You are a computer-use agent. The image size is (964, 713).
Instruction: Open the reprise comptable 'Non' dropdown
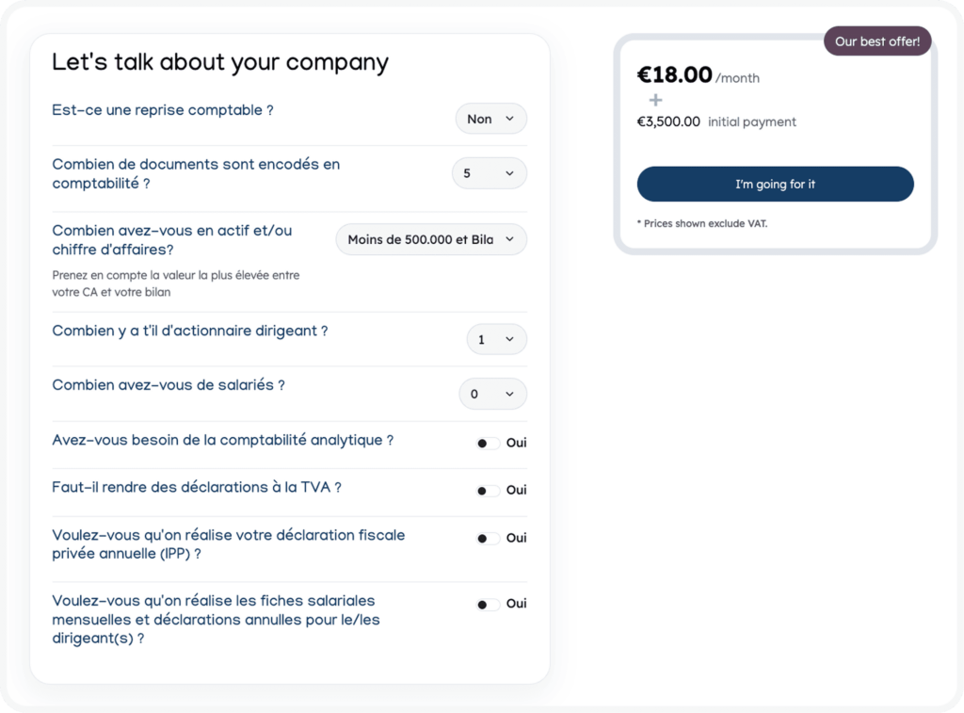pyautogui.click(x=490, y=119)
